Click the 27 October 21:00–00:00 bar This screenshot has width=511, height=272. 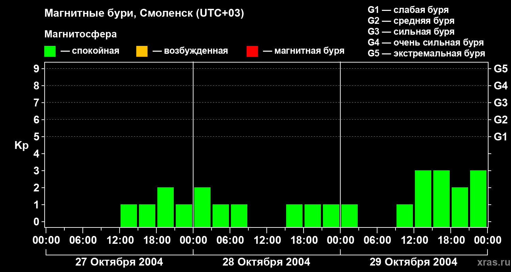pyautogui.click(x=184, y=216)
